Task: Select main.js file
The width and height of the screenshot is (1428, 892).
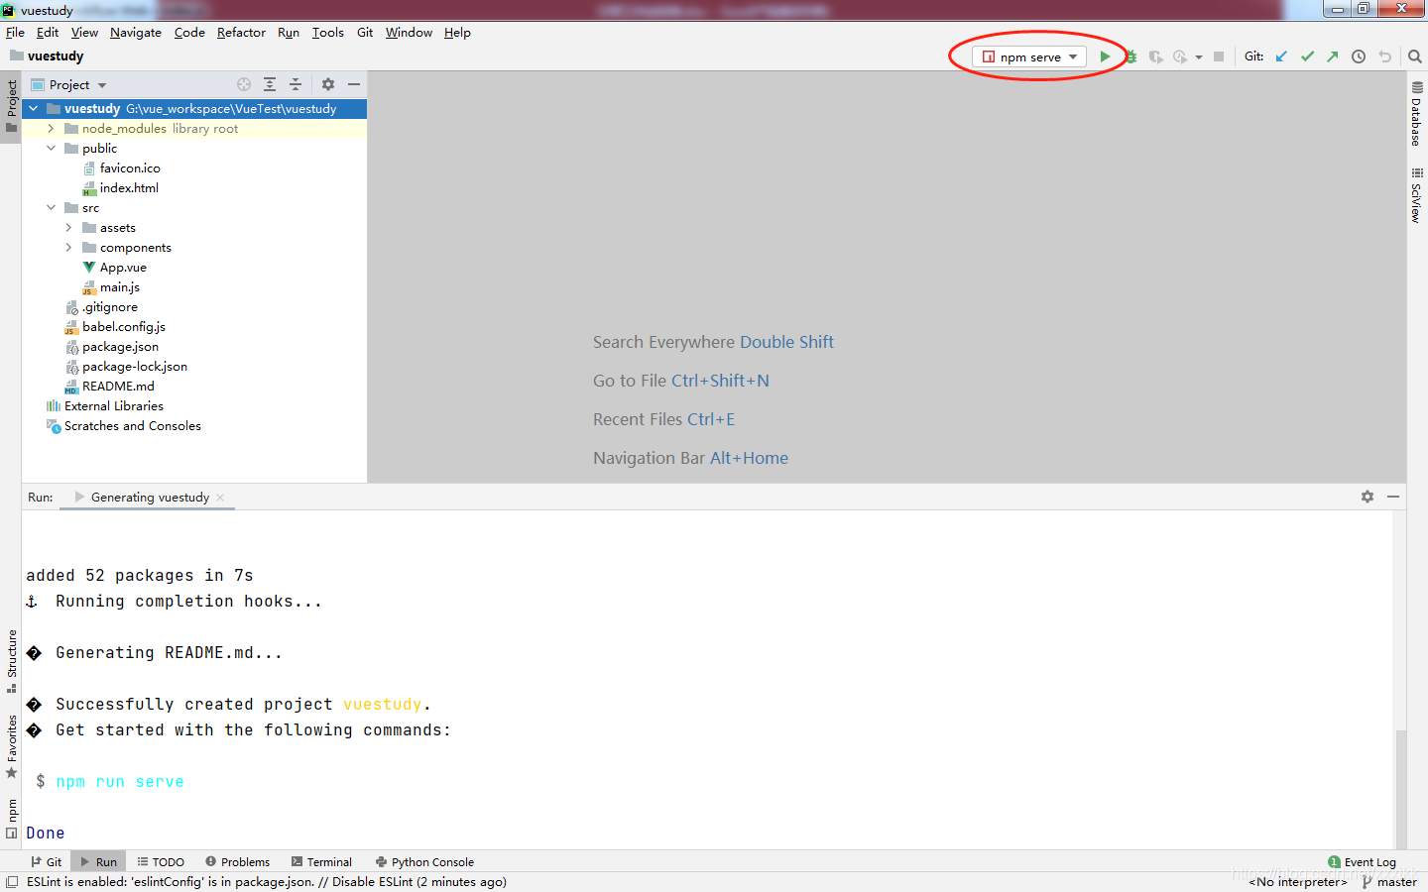Action: (119, 287)
